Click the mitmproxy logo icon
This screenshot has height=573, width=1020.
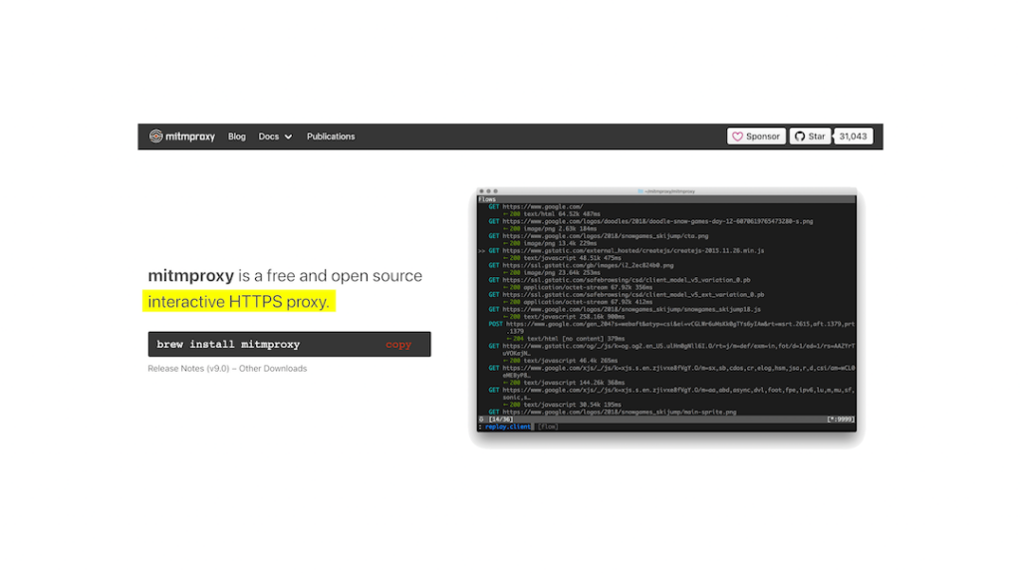click(156, 137)
